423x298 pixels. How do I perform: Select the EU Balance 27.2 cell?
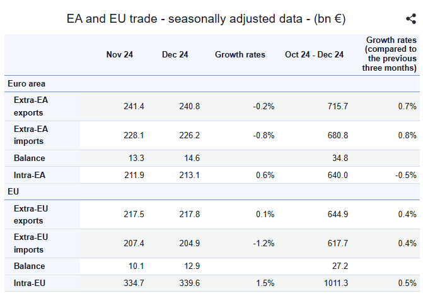click(x=340, y=266)
